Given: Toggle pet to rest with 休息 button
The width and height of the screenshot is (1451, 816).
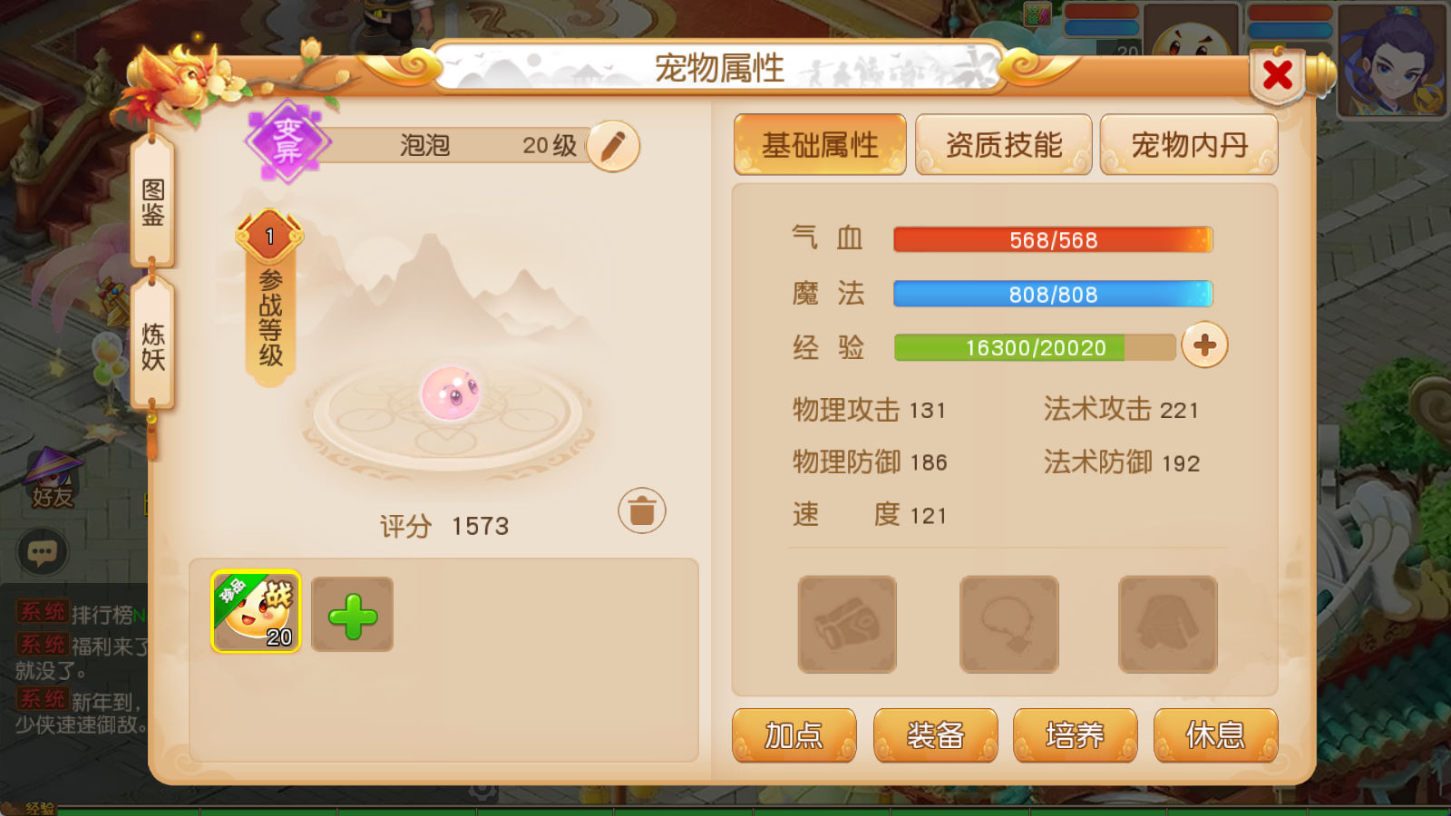Looking at the screenshot, I should [1215, 734].
